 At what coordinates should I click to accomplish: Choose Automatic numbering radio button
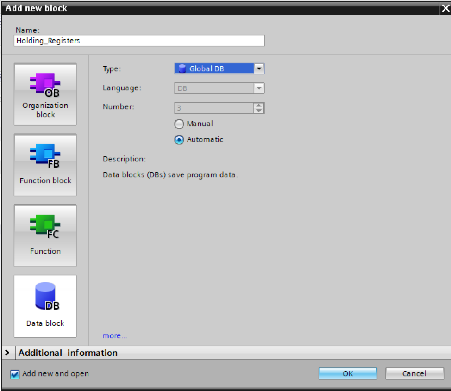[179, 140]
